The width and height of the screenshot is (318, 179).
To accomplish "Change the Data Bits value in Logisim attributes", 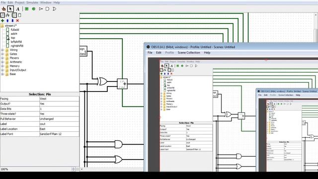I will [59, 109].
